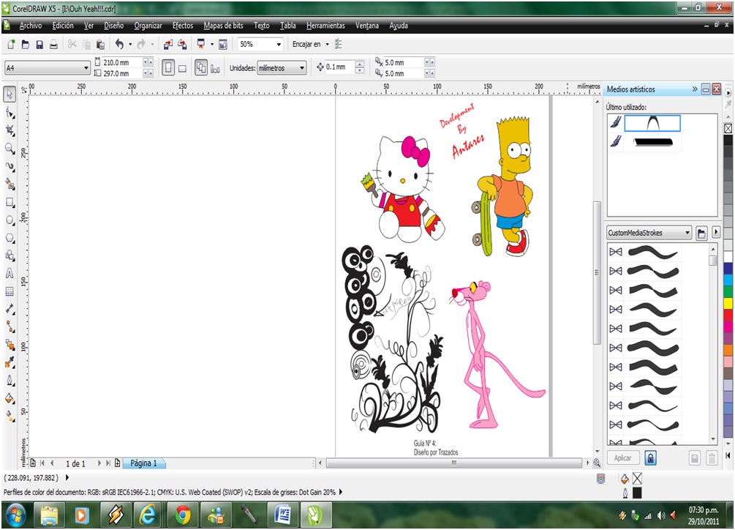Screen dimensions: 735x530
Task: Open the Edición menu
Action: [x=63, y=26]
